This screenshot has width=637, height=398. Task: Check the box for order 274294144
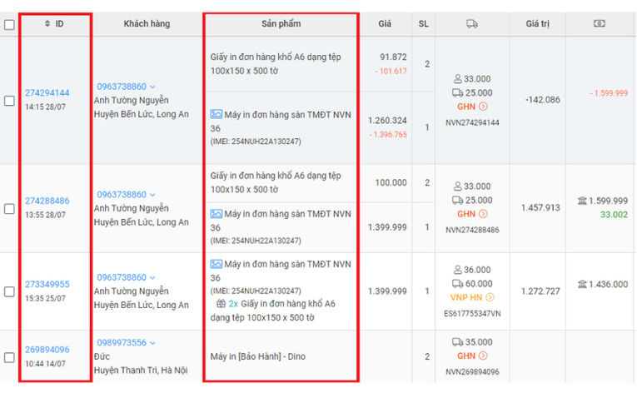click(x=9, y=100)
